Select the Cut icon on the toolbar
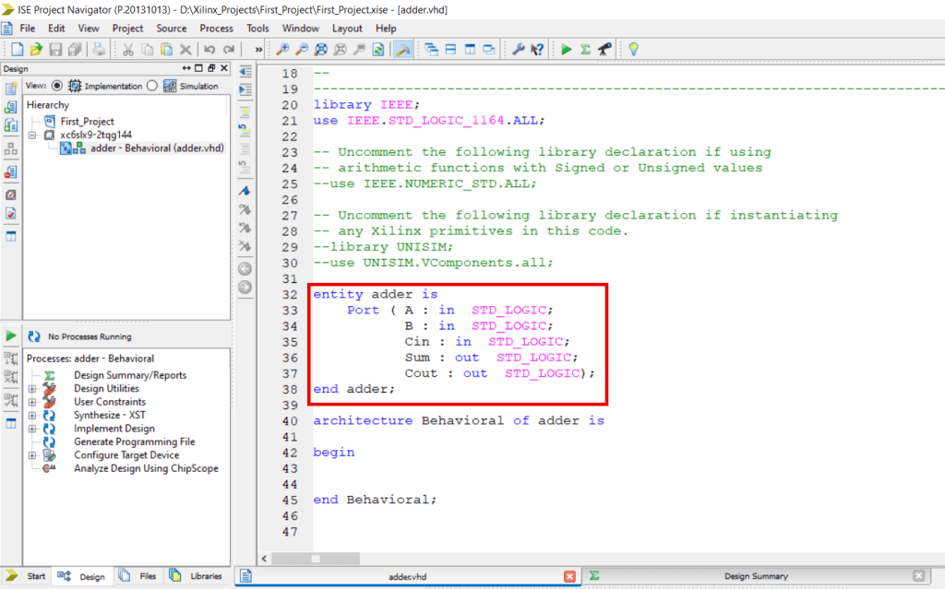The width and height of the screenshot is (945, 589). coord(129,49)
